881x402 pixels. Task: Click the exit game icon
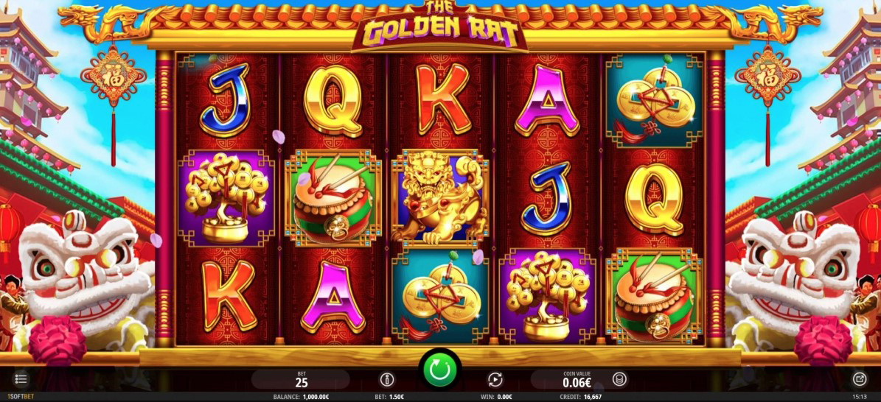tap(860, 379)
